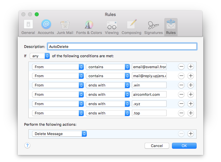Remove the aircomfort.com condition row
Viewport: 221px width, 162px height.
[181, 94]
